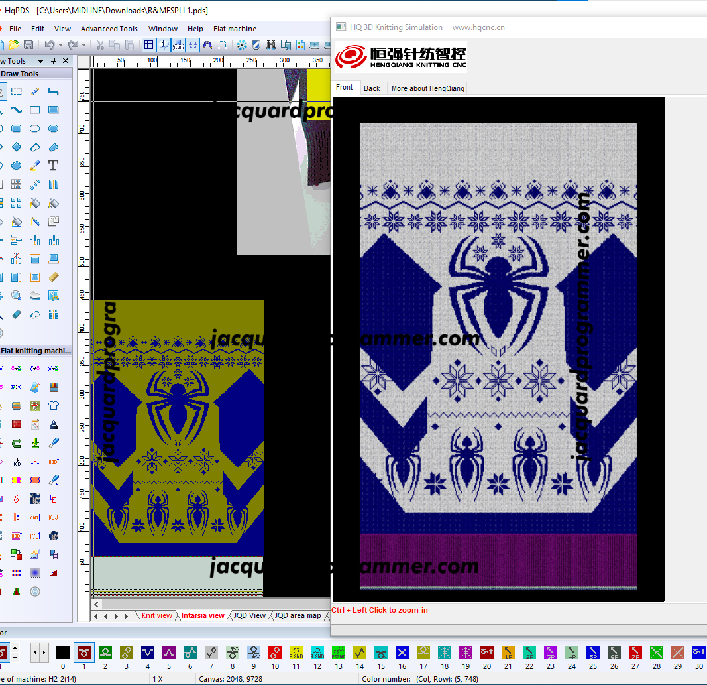The height and width of the screenshot is (685, 707).
Task: Switch to the JQD View tab
Action: (250, 615)
